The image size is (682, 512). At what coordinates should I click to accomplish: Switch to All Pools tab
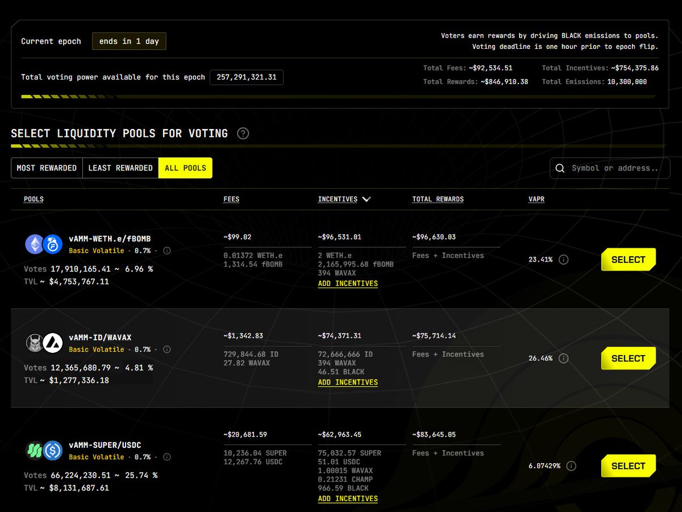(x=185, y=168)
